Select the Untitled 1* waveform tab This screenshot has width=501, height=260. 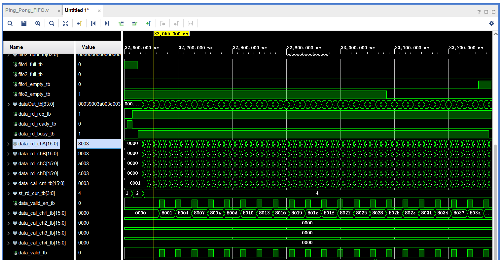[77, 10]
